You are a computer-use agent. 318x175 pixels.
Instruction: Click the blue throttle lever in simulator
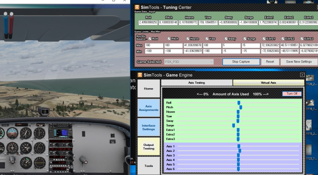tap(6, 25)
